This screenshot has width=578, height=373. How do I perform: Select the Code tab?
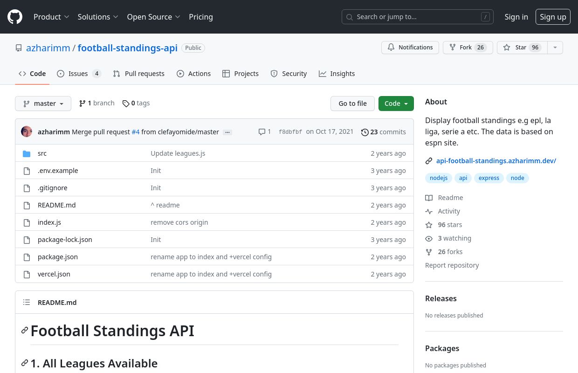click(32, 74)
